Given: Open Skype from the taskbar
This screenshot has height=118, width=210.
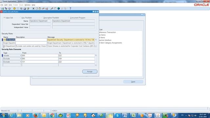Looking at the screenshot, I should [117, 115].
